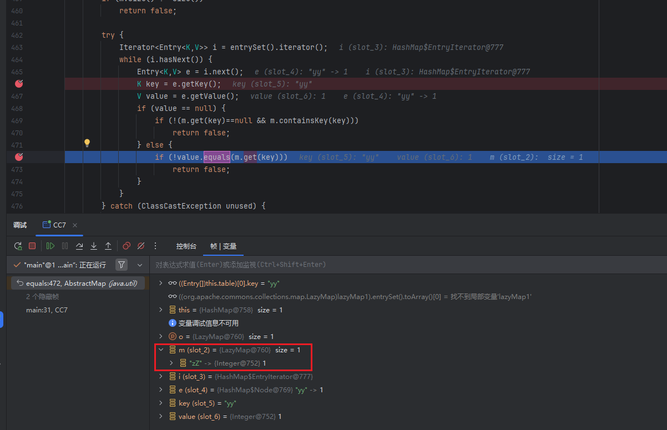Open the View Breakpoints dialog
667x430 pixels.
click(127, 246)
